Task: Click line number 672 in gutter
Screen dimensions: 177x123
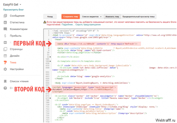Action: tap(48, 96)
